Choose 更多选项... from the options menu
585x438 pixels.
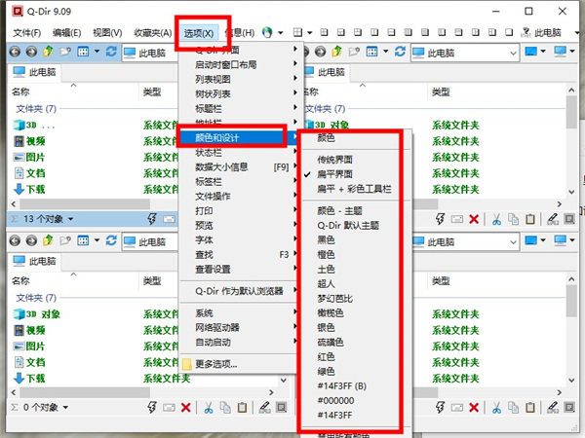click(x=214, y=365)
